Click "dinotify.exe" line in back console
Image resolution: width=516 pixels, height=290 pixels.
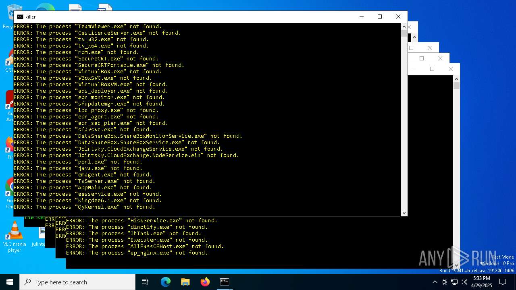point(137,227)
